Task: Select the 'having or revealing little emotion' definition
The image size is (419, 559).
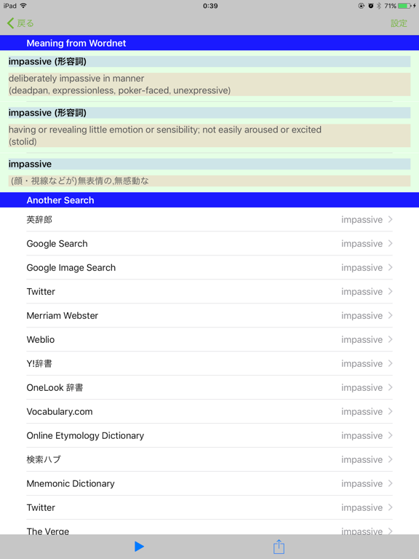Action: click(x=209, y=135)
